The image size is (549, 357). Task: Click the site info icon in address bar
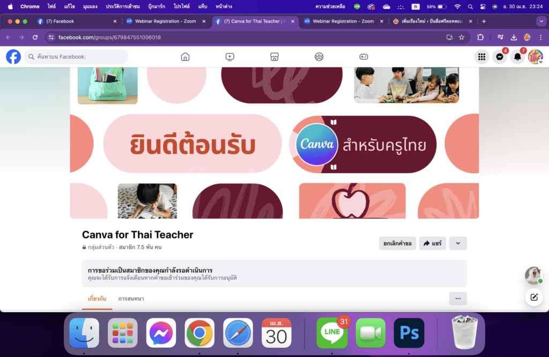51,38
